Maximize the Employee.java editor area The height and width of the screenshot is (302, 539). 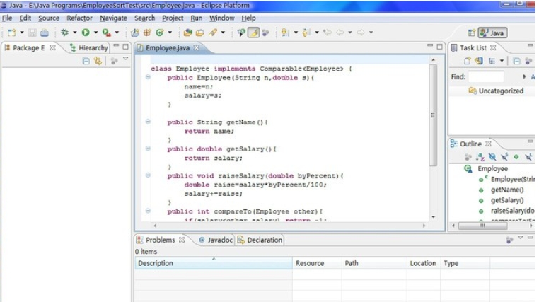440,47
